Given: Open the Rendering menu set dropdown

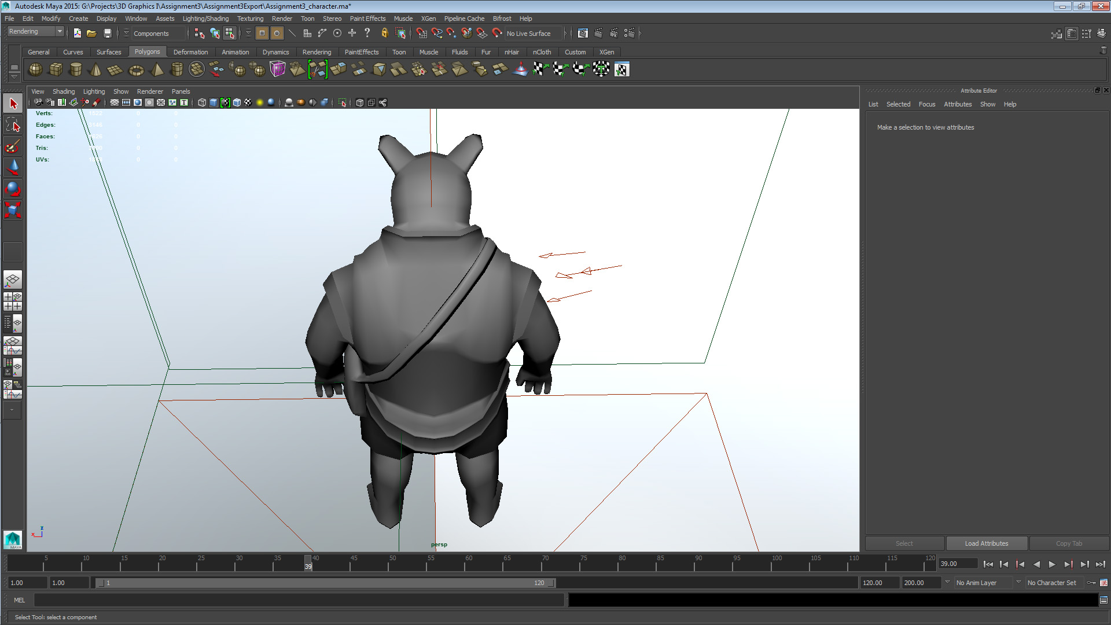Looking at the screenshot, I should click(x=35, y=31).
